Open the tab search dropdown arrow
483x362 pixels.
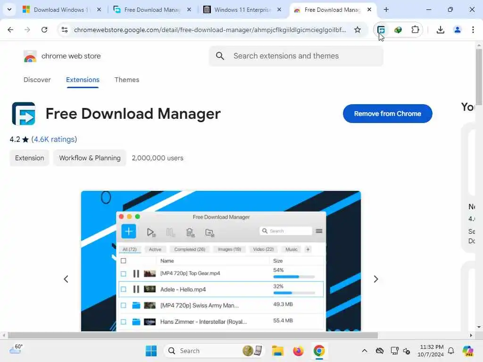click(9, 9)
